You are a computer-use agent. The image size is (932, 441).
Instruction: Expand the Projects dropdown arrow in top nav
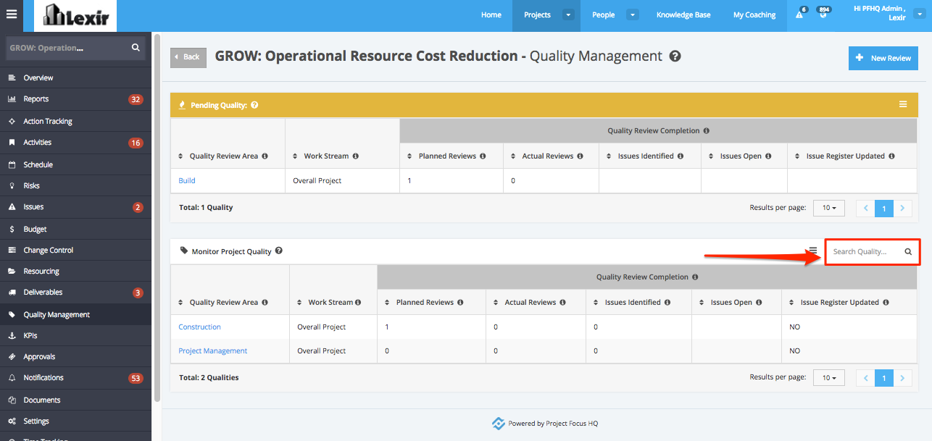point(569,14)
